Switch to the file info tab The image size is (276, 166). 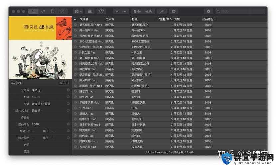[x=53, y=11]
